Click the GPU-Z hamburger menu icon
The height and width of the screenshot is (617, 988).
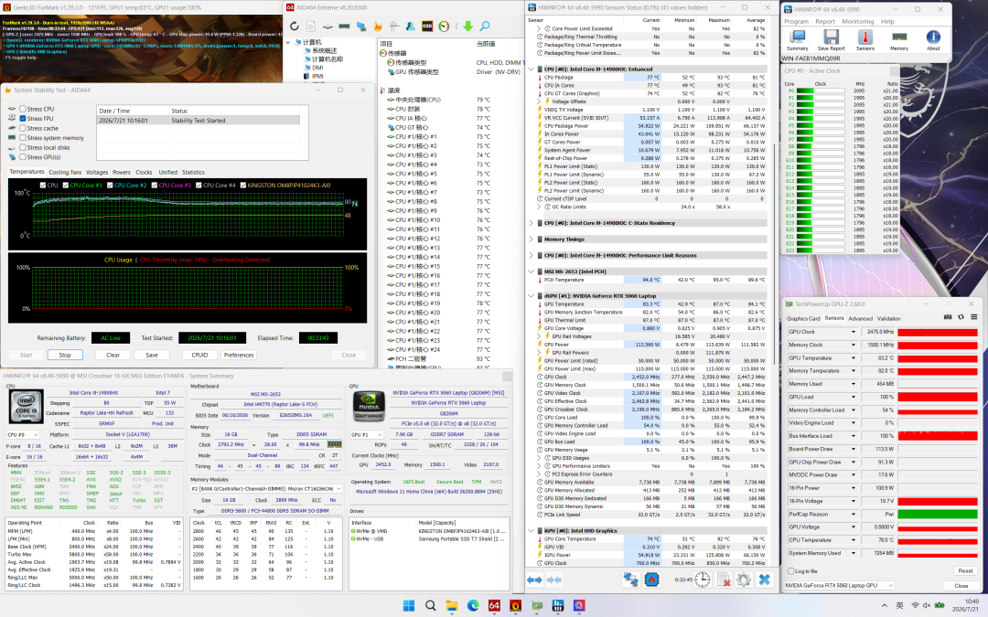tap(973, 317)
